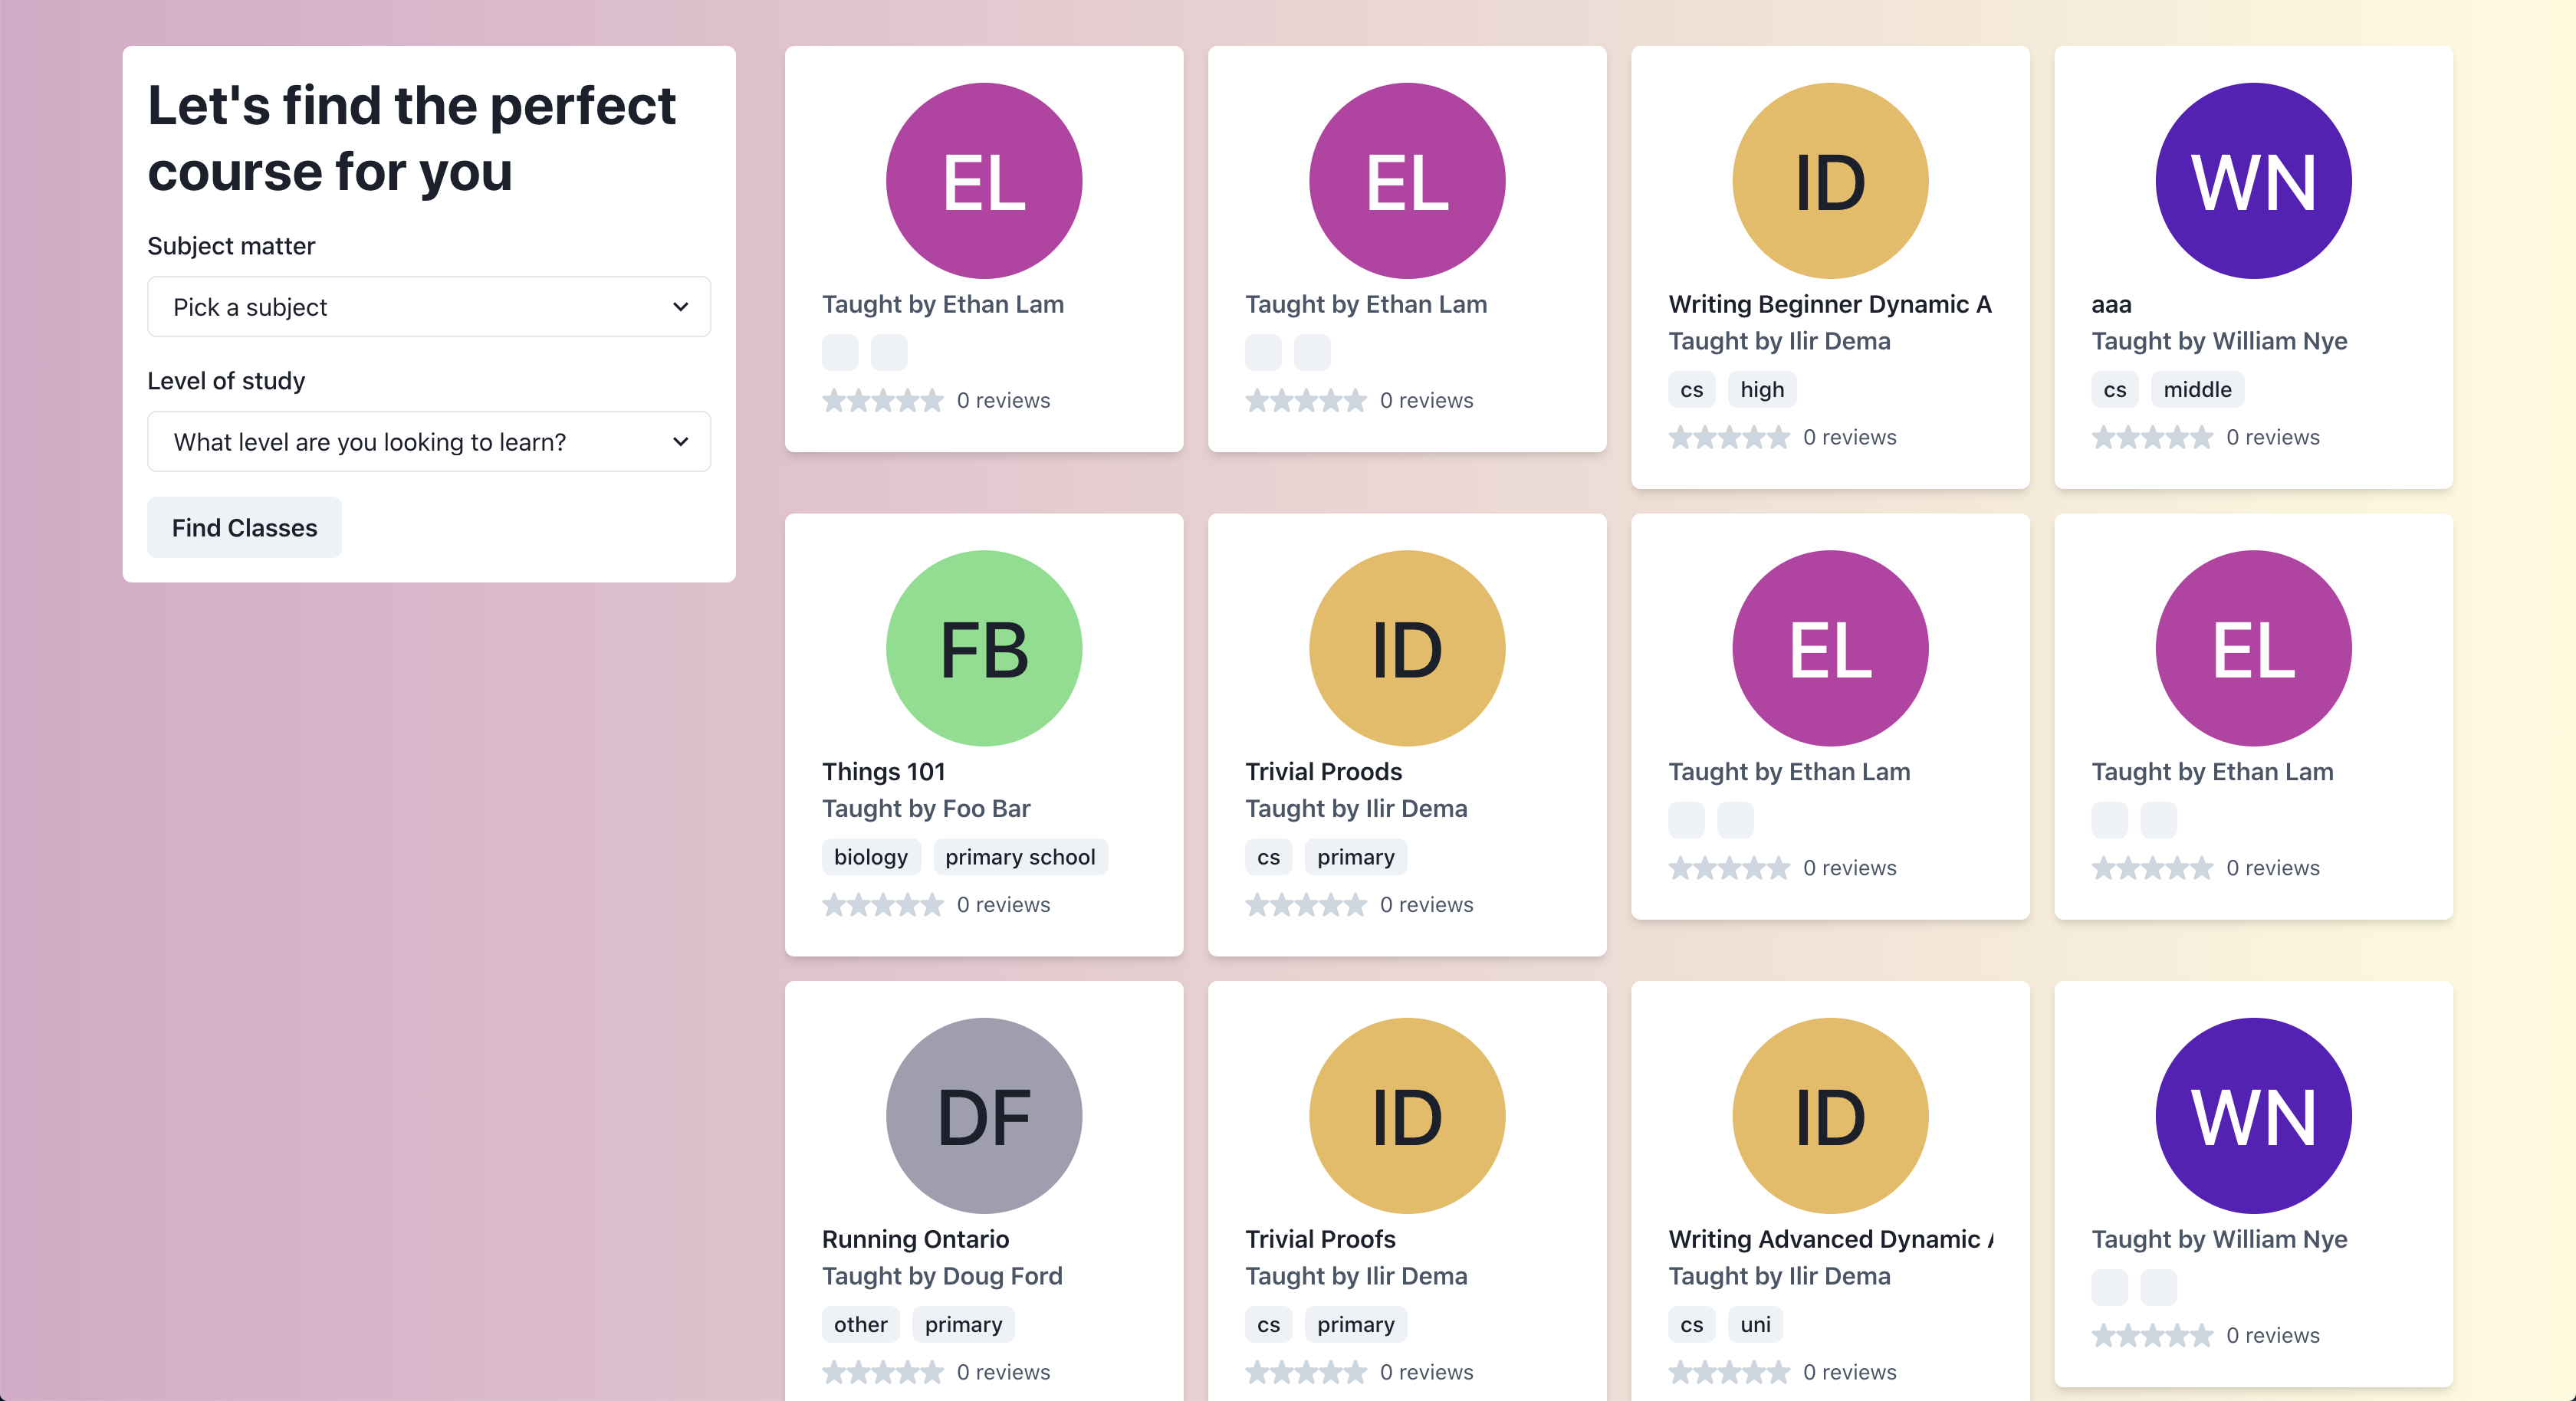Expand the level of study dropdown
2576x1401 pixels.
pyautogui.click(x=429, y=442)
